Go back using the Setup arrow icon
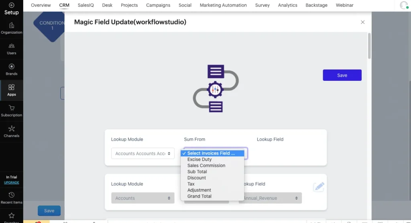Viewport: 411px width, 223px height. point(11,5)
